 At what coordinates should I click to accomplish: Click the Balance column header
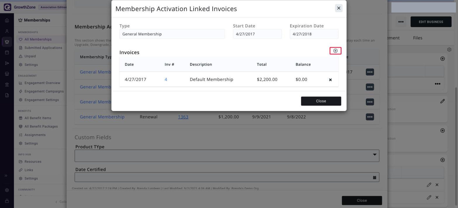[x=303, y=64]
